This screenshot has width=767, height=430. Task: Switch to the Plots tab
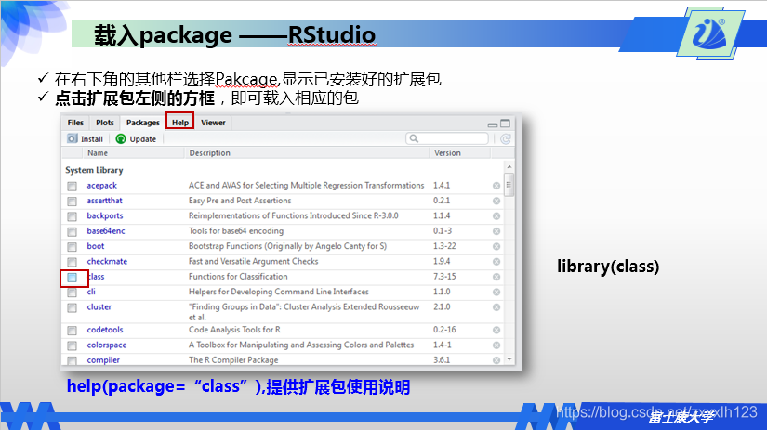[x=105, y=123]
